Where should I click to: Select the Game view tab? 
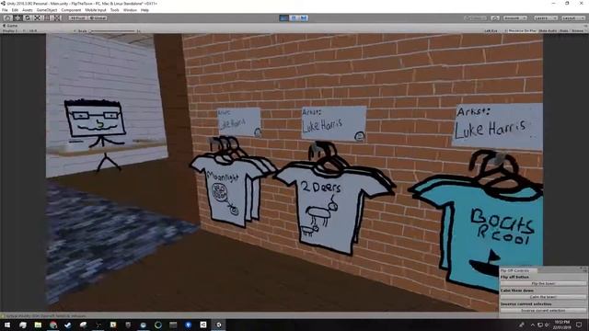point(10,26)
